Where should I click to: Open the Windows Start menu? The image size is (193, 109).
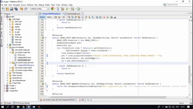[2, 107]
